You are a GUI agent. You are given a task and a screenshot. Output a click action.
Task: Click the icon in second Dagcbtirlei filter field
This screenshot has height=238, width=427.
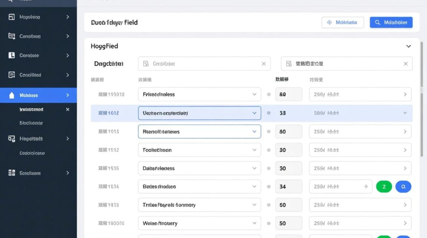click(289, 64)
